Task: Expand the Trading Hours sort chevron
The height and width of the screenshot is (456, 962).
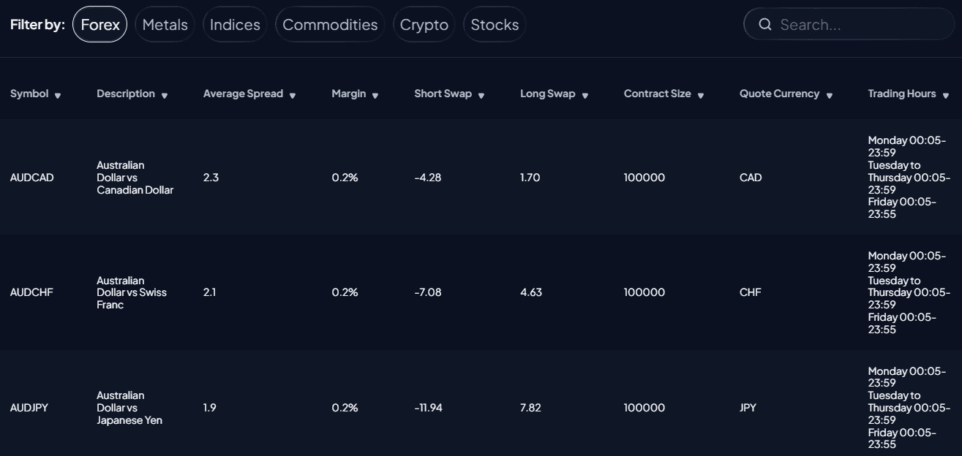Action: [x=946, y=94]
